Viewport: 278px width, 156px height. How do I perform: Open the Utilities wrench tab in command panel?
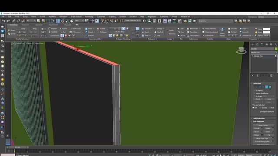(x=275, y=44)
